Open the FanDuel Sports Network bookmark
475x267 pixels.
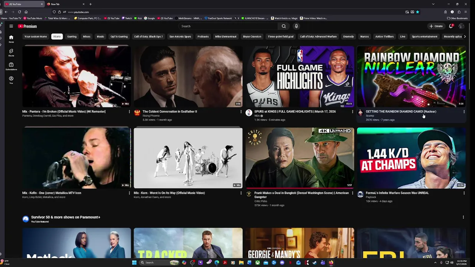tap(218, 18)
